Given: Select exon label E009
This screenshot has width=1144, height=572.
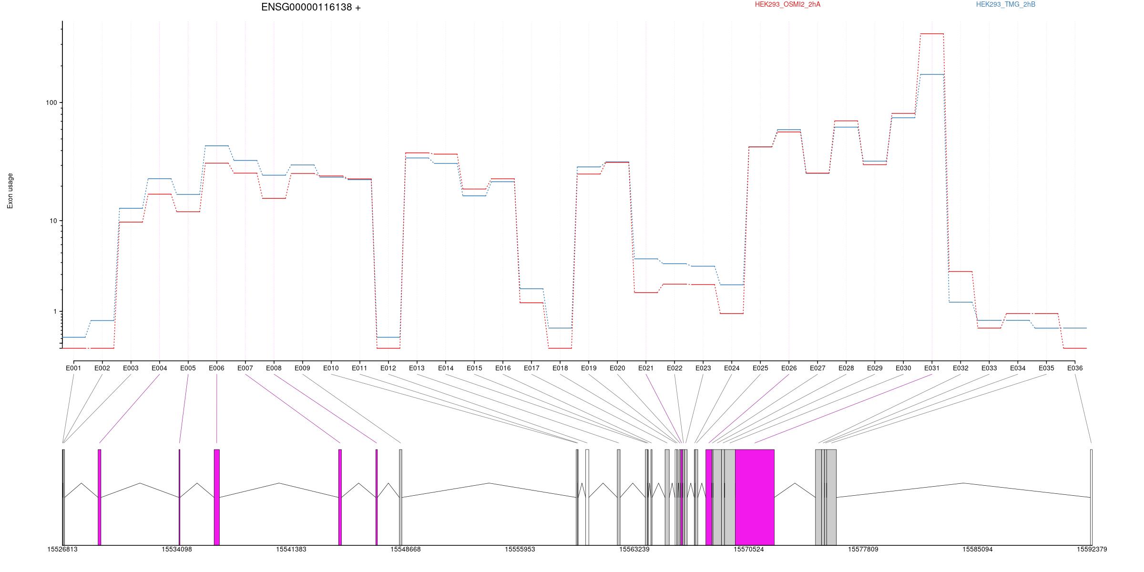Looking at the screenshot, I should (302, 368).
